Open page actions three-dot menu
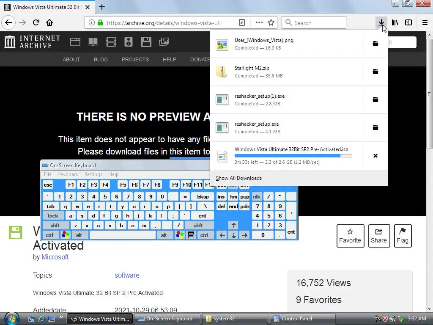 (259, 22)
